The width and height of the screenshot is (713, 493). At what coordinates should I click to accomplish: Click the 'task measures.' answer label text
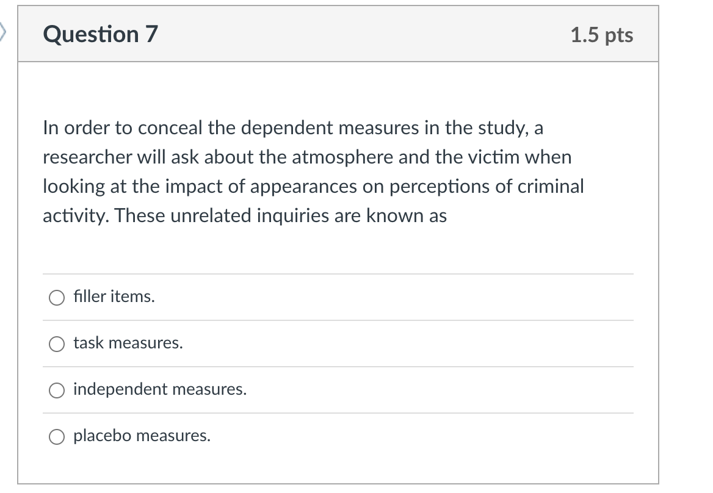pyautogui.click(x=128, y=343)
